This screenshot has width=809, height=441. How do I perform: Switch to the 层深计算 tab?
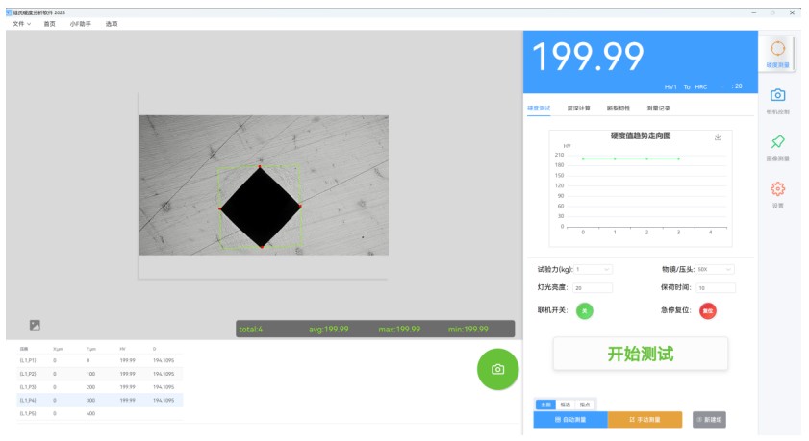[x=578, y=109]
